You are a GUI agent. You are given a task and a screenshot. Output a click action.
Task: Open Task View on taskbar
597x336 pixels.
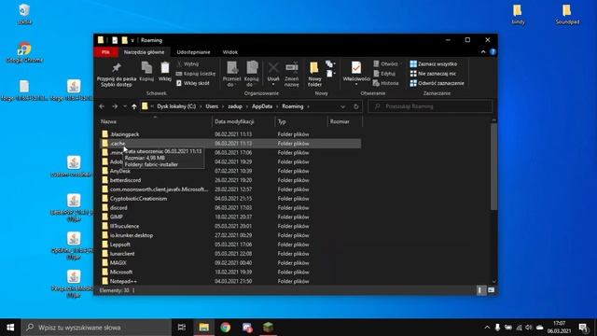tap(182, 328)
